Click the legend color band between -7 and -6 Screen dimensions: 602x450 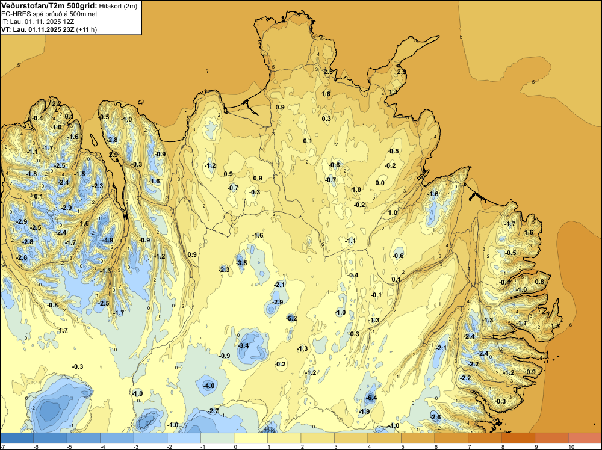[x=17, y=438]
